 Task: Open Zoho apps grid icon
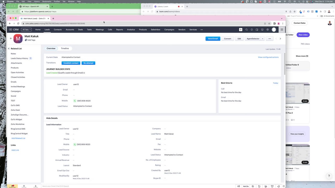pos(282,30)
